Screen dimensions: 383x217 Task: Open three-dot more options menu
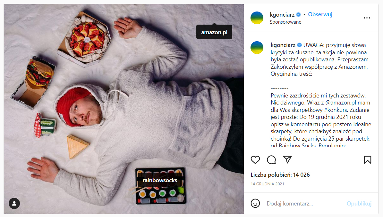(x=367, y=18)
